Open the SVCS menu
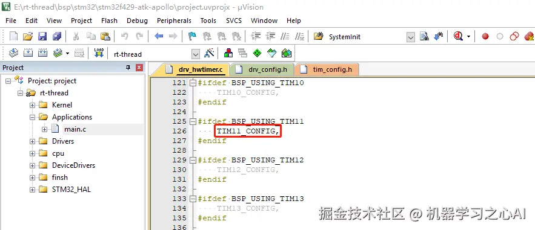Viewport: 535px width, 230px height. [x=234, y=21]
